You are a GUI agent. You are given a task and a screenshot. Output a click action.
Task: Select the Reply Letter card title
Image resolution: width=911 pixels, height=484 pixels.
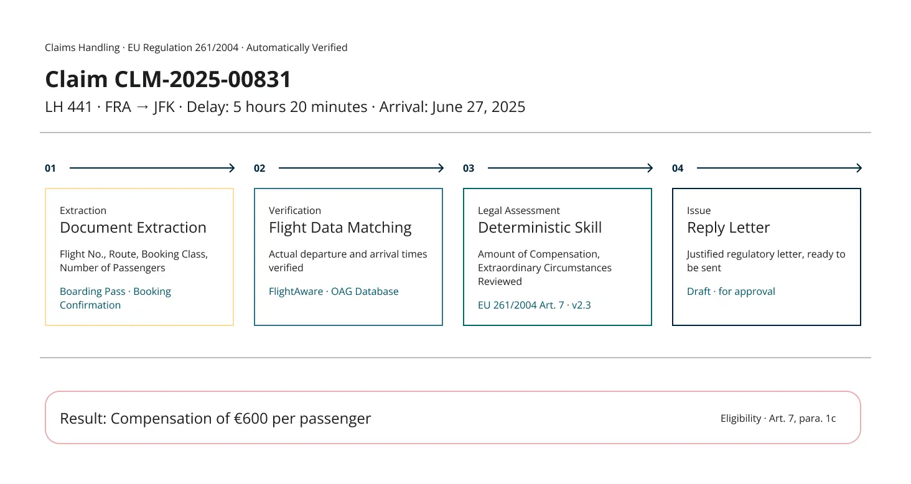click(729, 228)
